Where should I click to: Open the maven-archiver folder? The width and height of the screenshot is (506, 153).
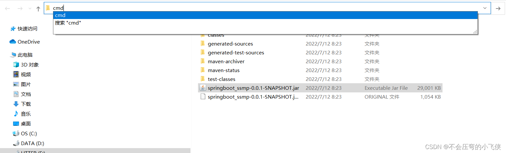click(x=226, y=61)
